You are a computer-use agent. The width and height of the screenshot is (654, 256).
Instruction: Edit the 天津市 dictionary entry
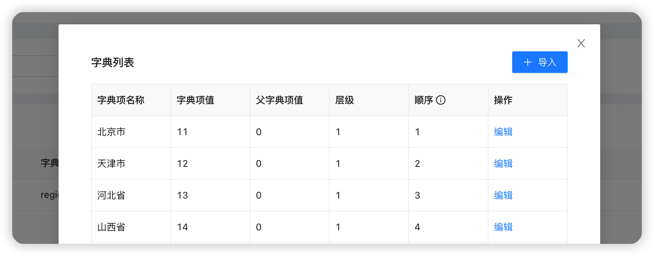click(x=503, y=163)
